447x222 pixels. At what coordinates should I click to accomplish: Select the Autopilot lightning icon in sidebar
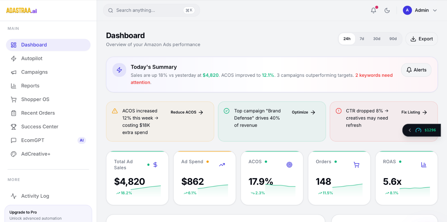[14, 58]
